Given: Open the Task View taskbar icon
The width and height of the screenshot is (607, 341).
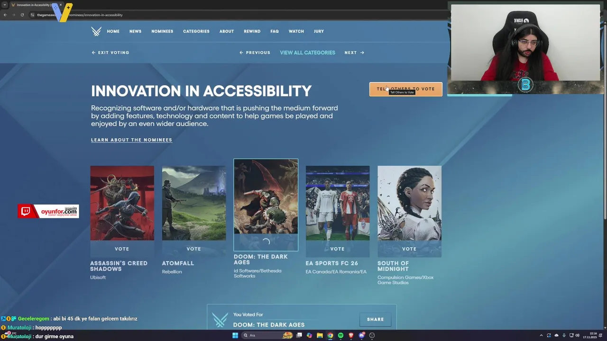Looking at the screenshot, I should [x=299, y=335].
